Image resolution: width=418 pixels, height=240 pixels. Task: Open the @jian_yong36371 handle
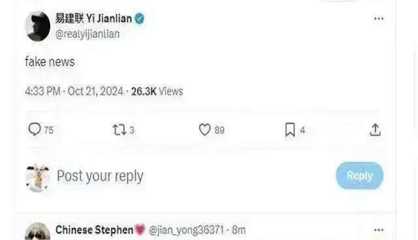pos(186,230)
